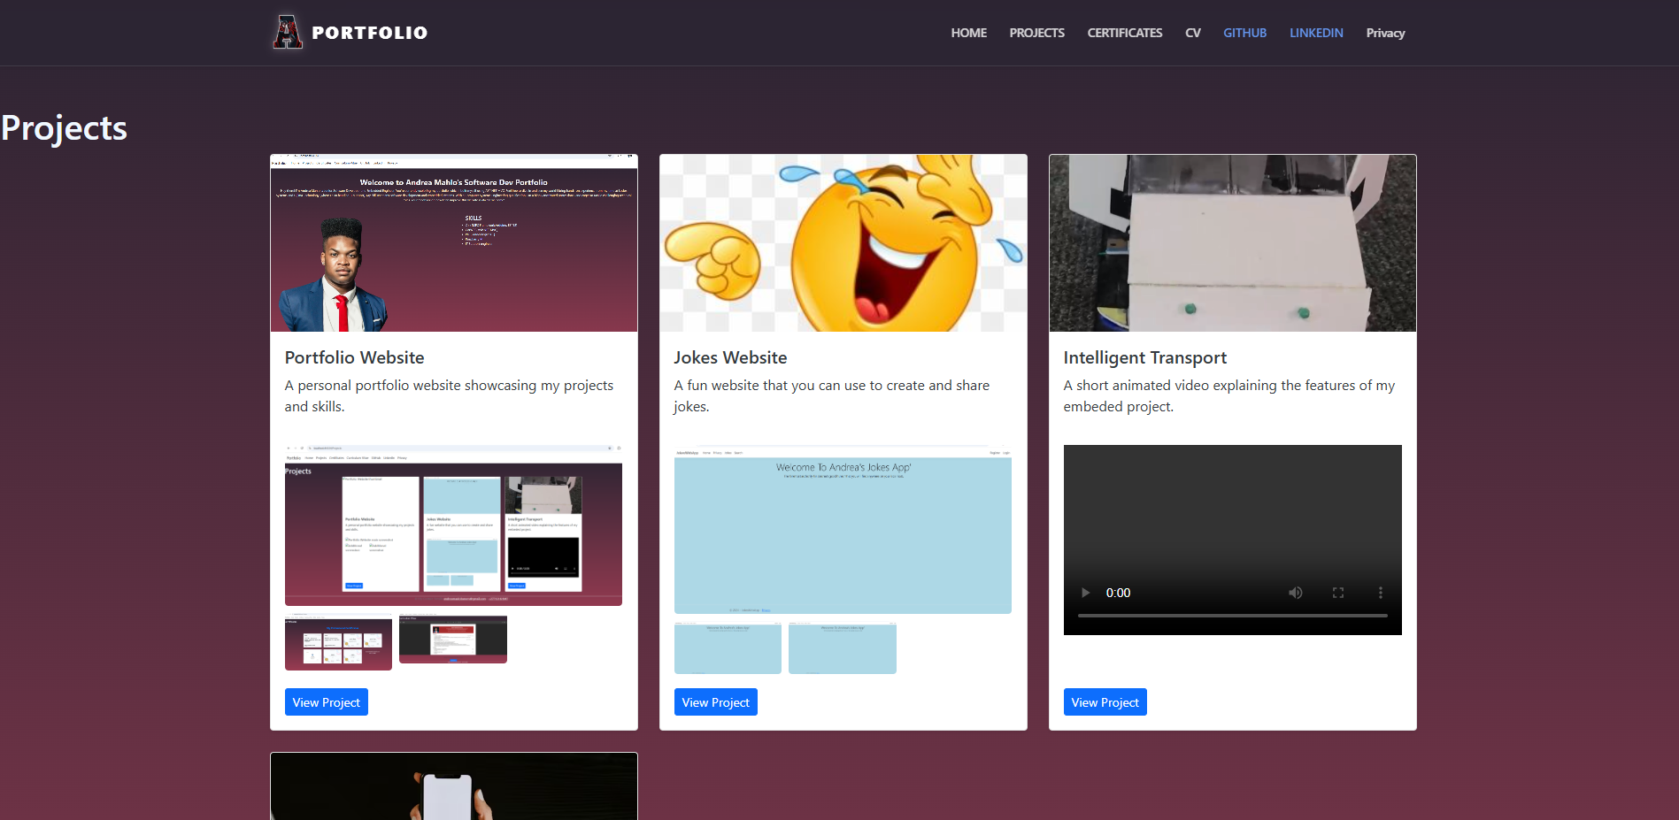Screen dimensions: 1679x820
Task: Mute the video with the speaker icon
Action: point(1295,593)
